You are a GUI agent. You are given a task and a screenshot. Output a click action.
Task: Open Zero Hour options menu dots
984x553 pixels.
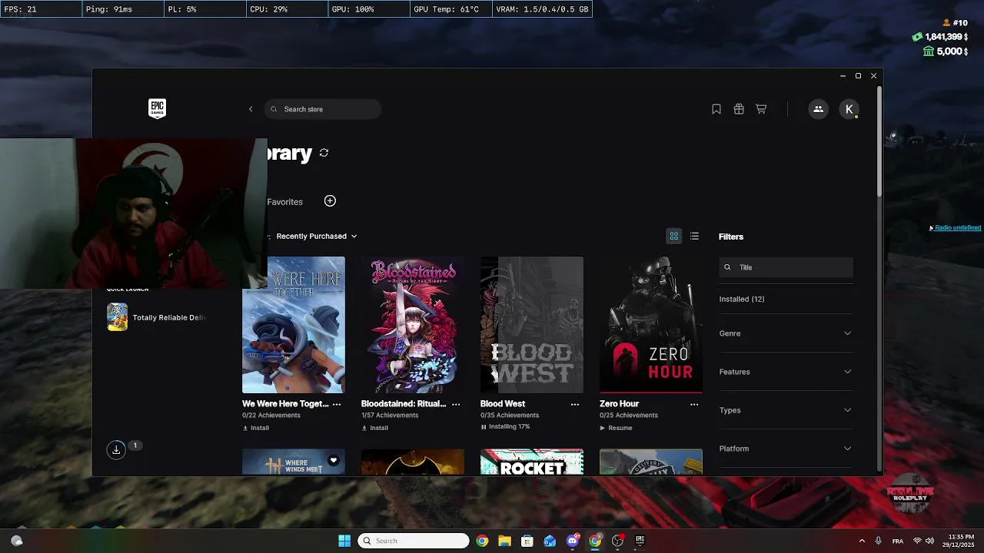pos(694,404)
